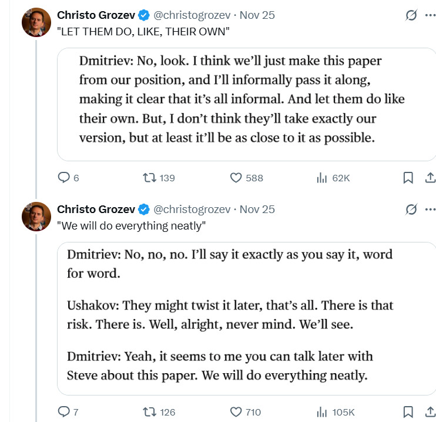Like the tweet with 588 likes

(x=236, y=178)
